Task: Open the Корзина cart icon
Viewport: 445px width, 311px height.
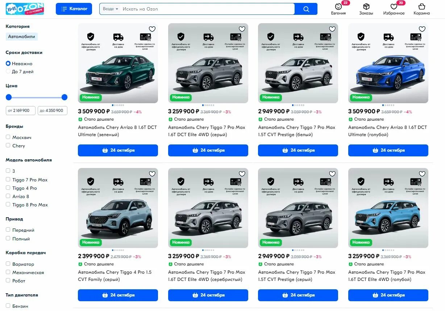Action: [x=421, y=7]
